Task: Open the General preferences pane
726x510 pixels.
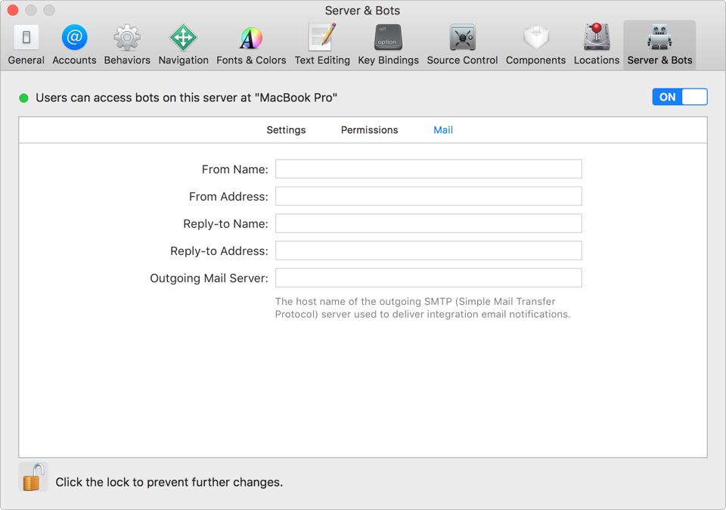Action: tap(25, 43)
